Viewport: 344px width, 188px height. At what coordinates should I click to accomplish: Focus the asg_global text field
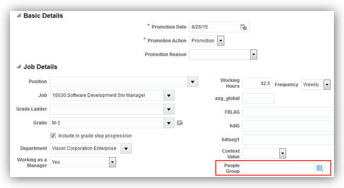pyautogui.click(x=258, y=98)
